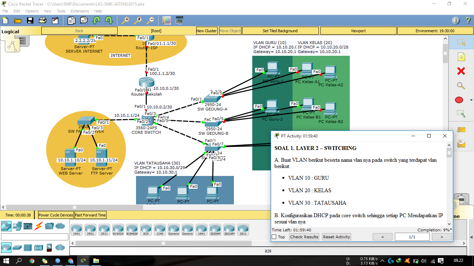The height and width of the screenshot is (266, 474).
Task: Click Set Tiled Background button
Action: pos(280,31)
